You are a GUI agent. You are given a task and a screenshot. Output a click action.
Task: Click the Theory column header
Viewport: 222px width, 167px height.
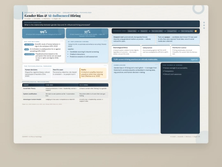33,85
